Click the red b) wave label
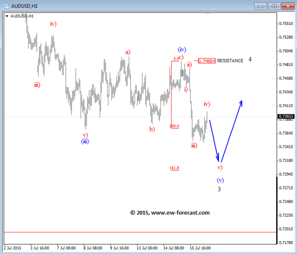This screenshot has height=254, width=297. (152, 129)
